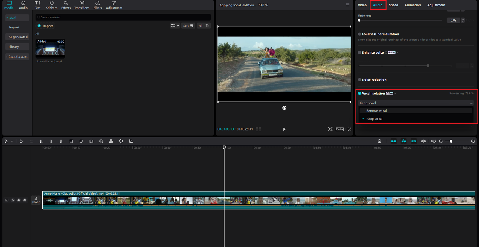Screen dimensions: 479x247
Task: Click the Freeze frame tool
Action: coord(91,141)
